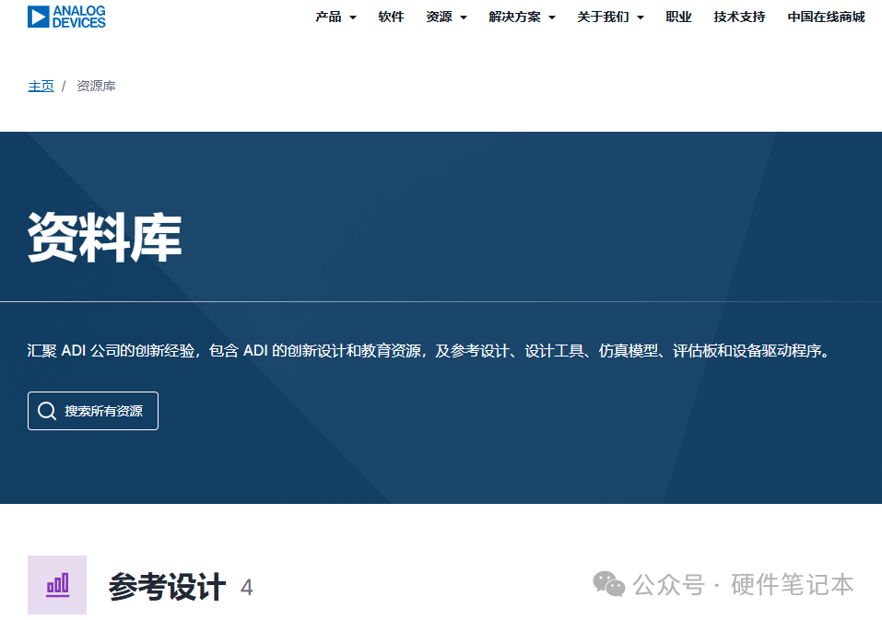
Task: Expand the 解决方案 dropdown menu
Action: 522,17
